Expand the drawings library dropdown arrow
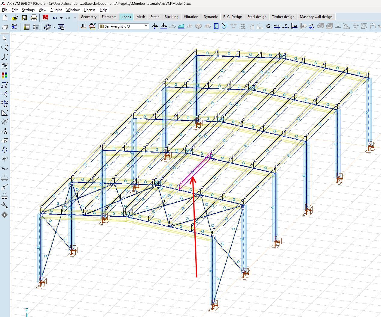Screen dimensions: 381x317 (x=54, y=27)
